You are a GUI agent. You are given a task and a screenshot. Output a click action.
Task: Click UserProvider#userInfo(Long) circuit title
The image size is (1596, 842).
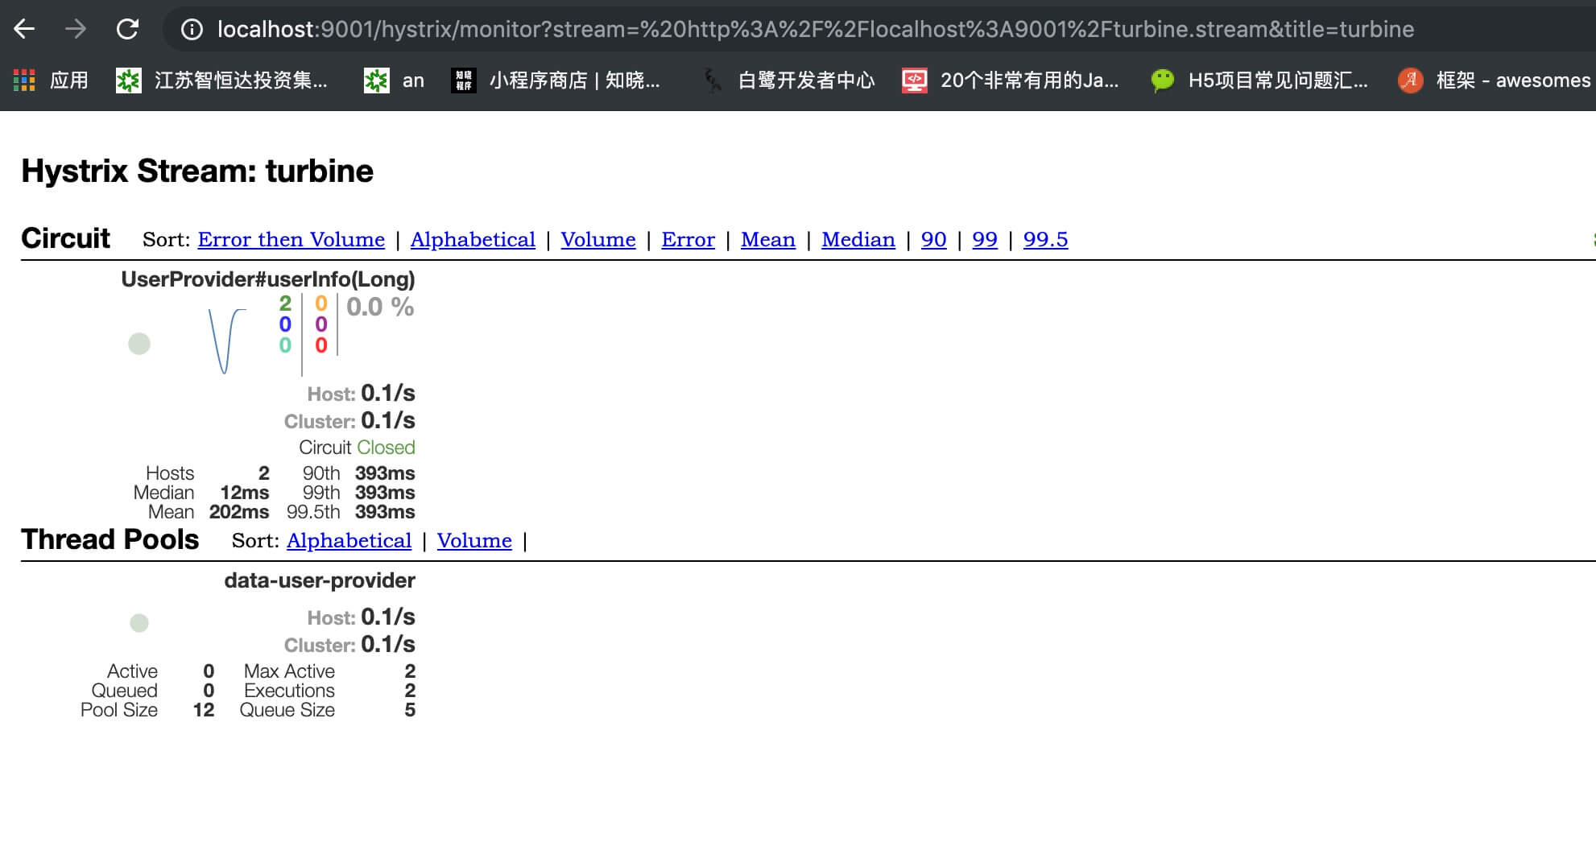[x=268, y=279]
